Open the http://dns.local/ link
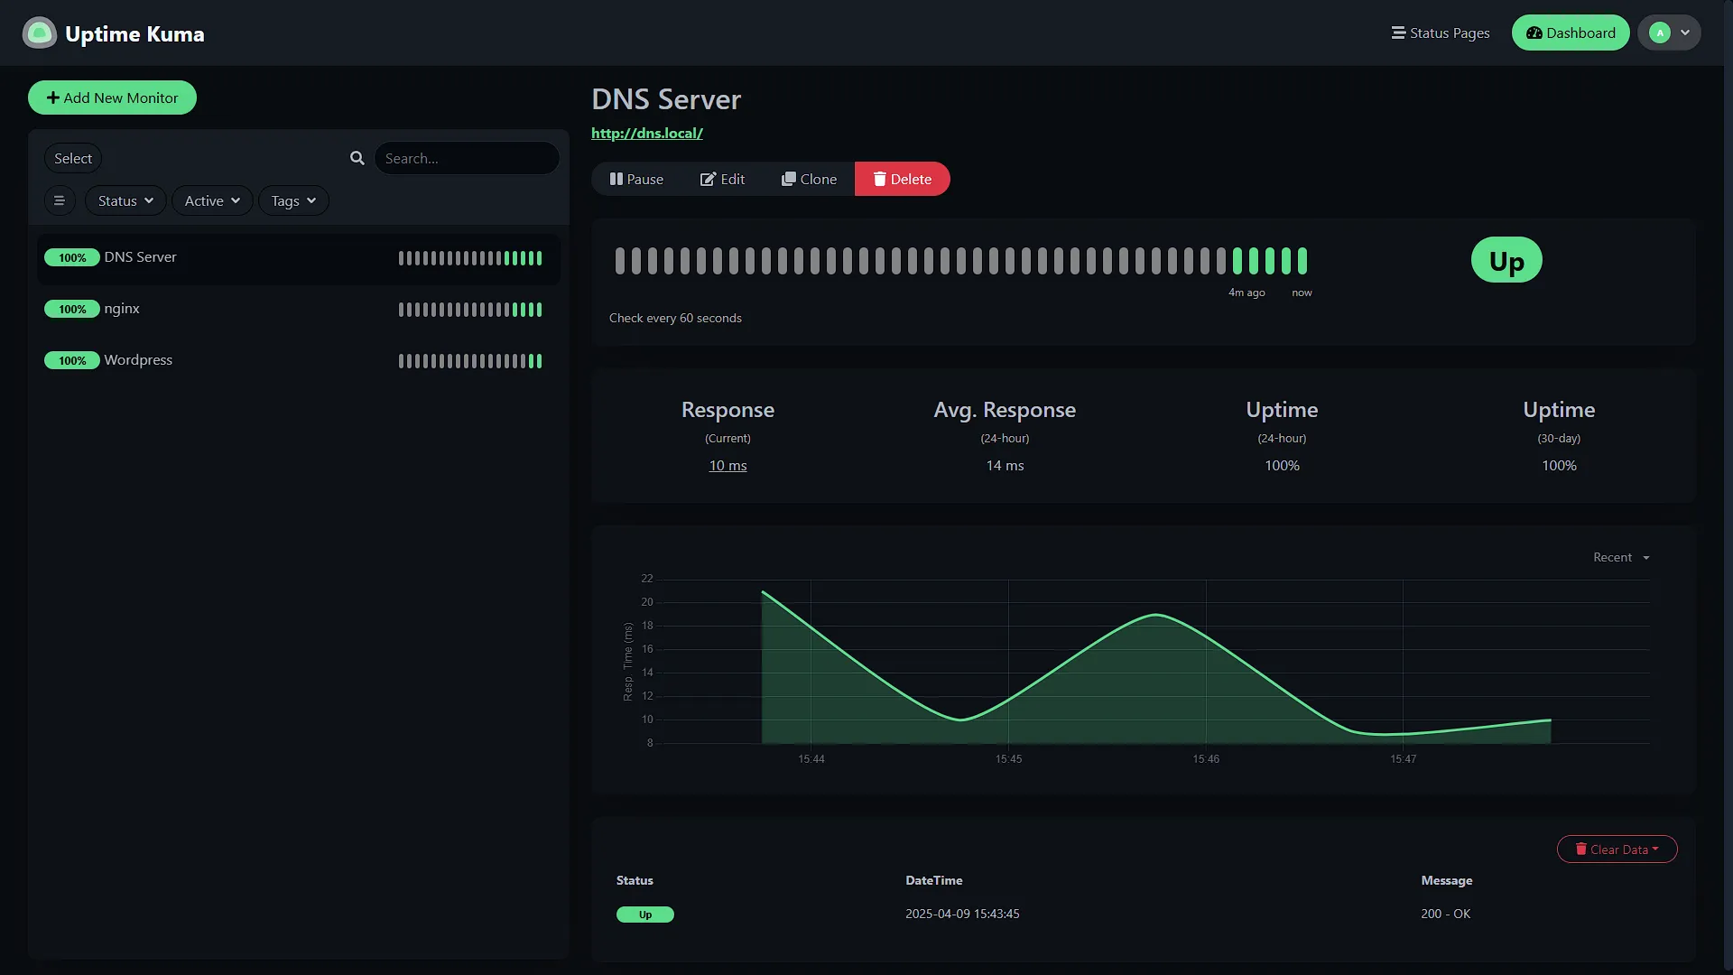This screenshot has width=1733, height=975. click(646, 133)
